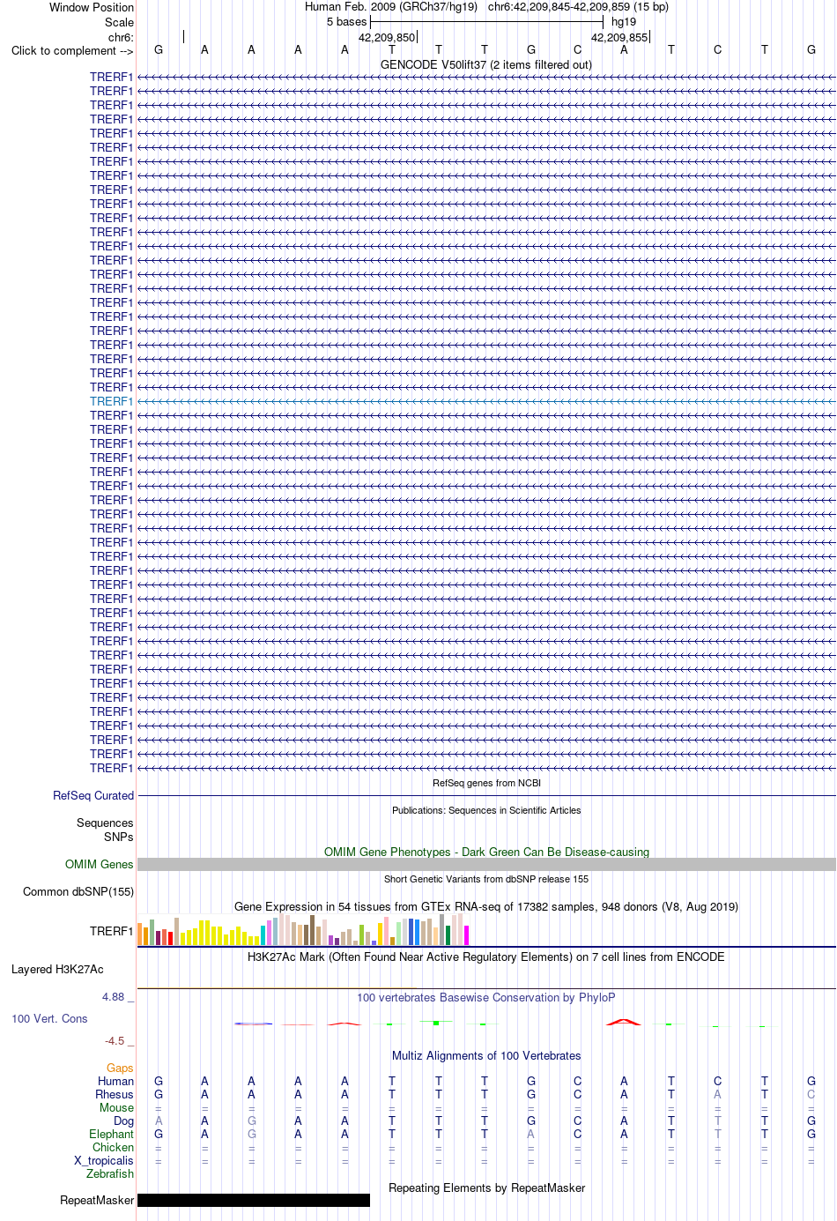Image resolution: width=837 pixels, height=1221 pixels.
Task: Click the Window Position label
Action: [x=92, y=7]
